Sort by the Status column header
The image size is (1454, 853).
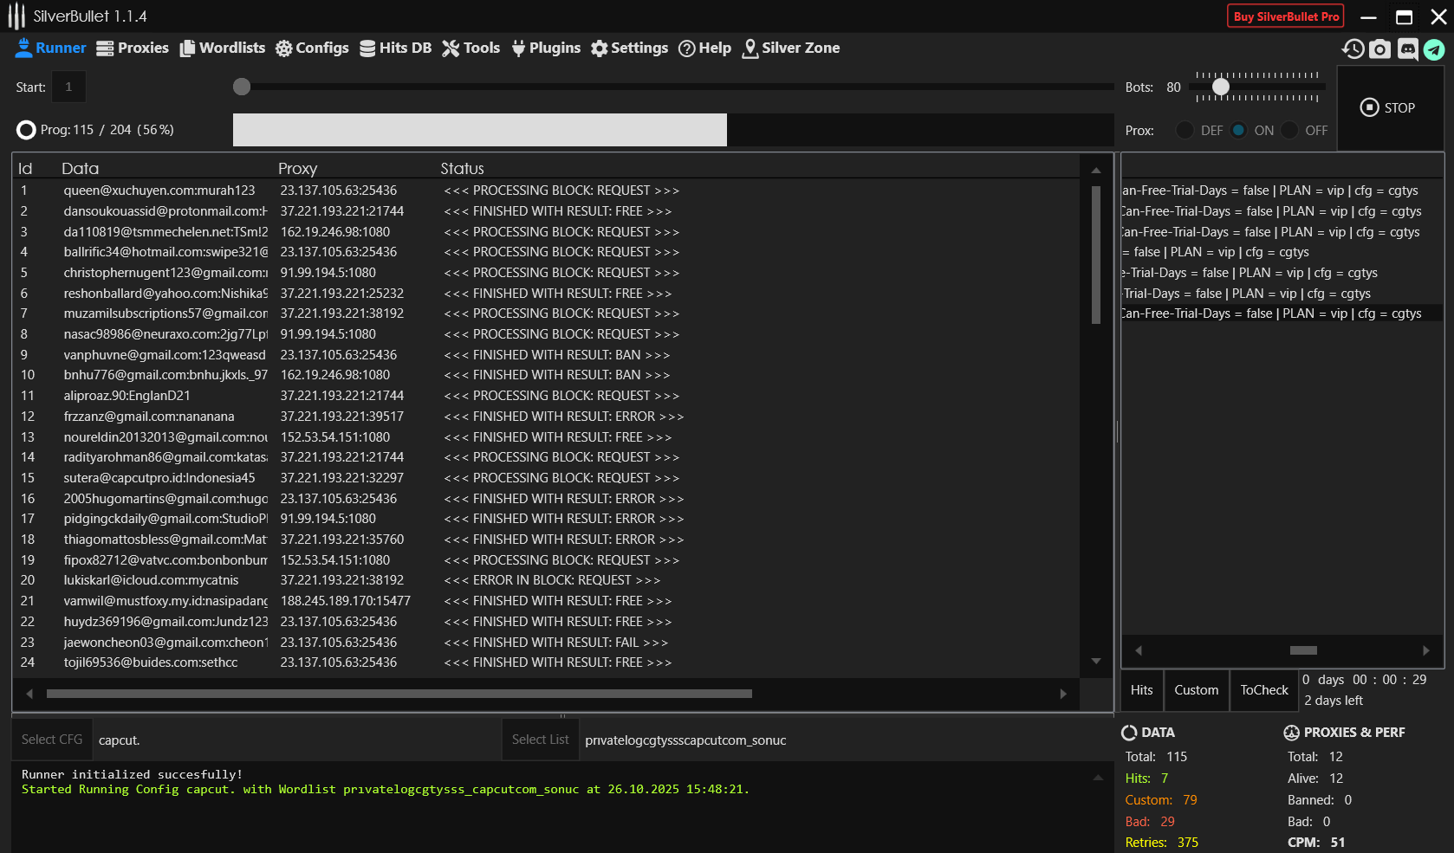[462, 169]
